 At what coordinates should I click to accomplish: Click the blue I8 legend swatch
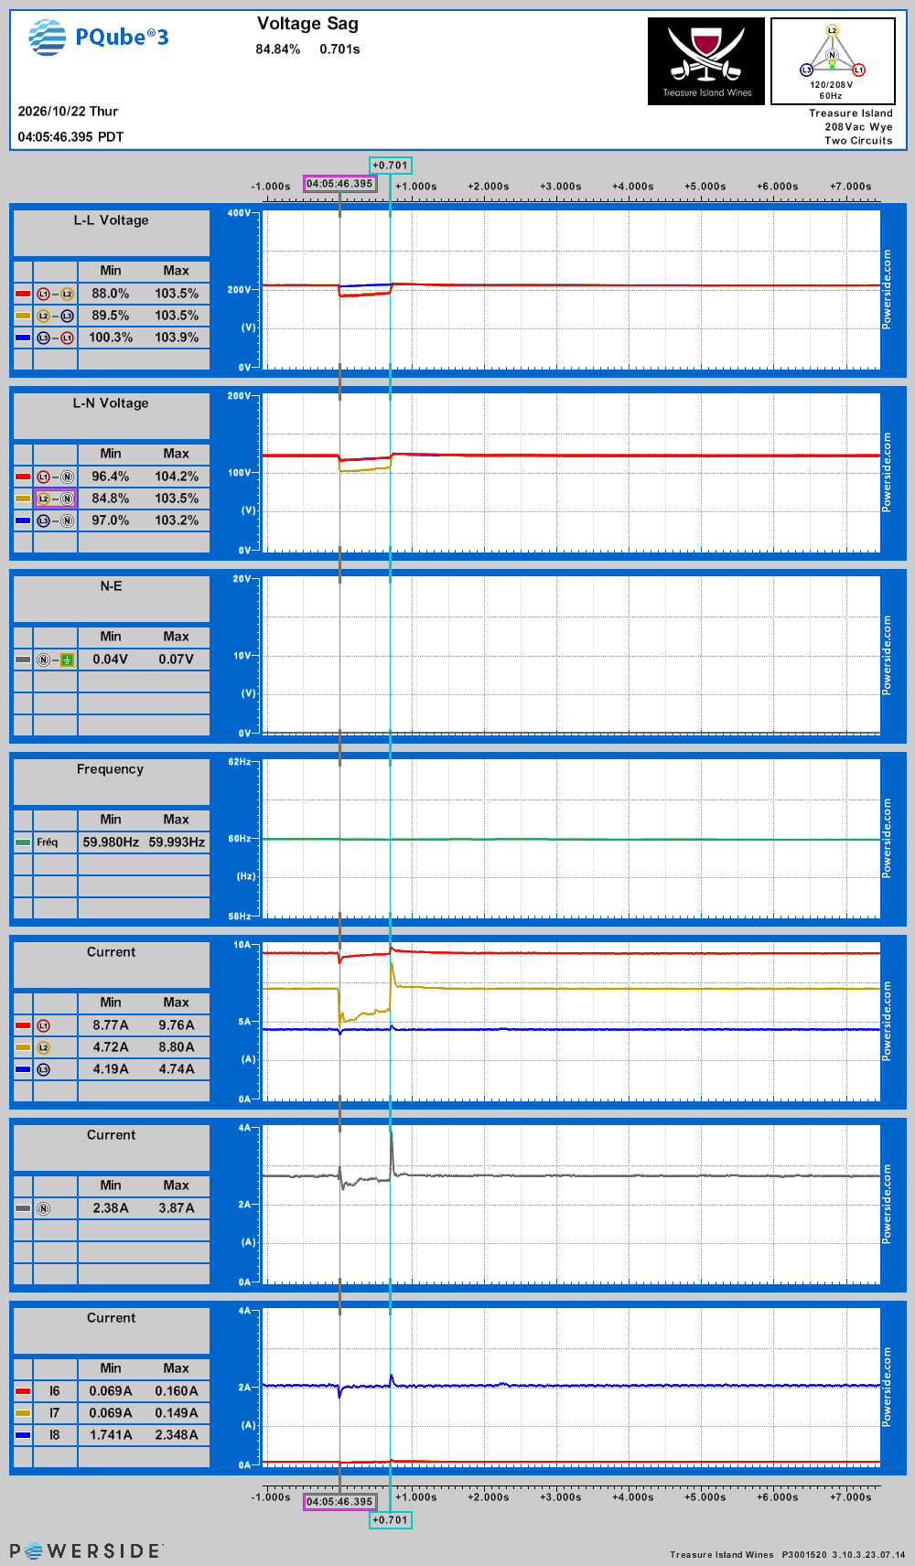23,1435
